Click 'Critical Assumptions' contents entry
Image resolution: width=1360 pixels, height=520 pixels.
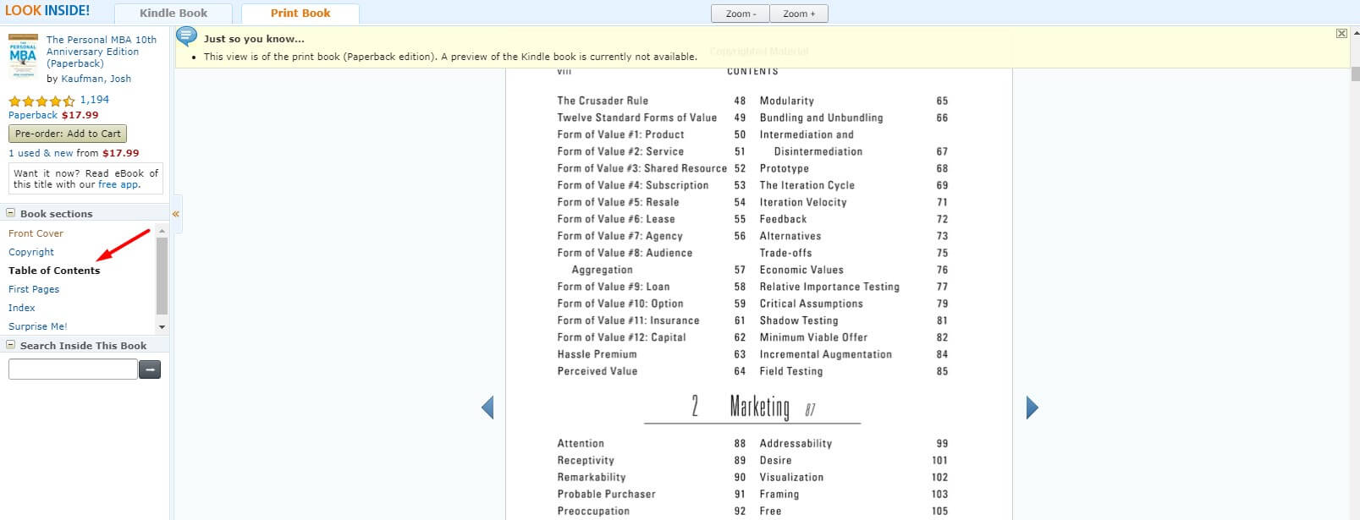pyautogui.click(x=811, y=304)
